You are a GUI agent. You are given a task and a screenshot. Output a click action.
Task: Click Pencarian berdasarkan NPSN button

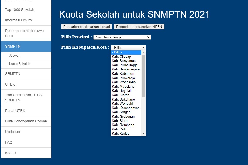tap(139, 27)
